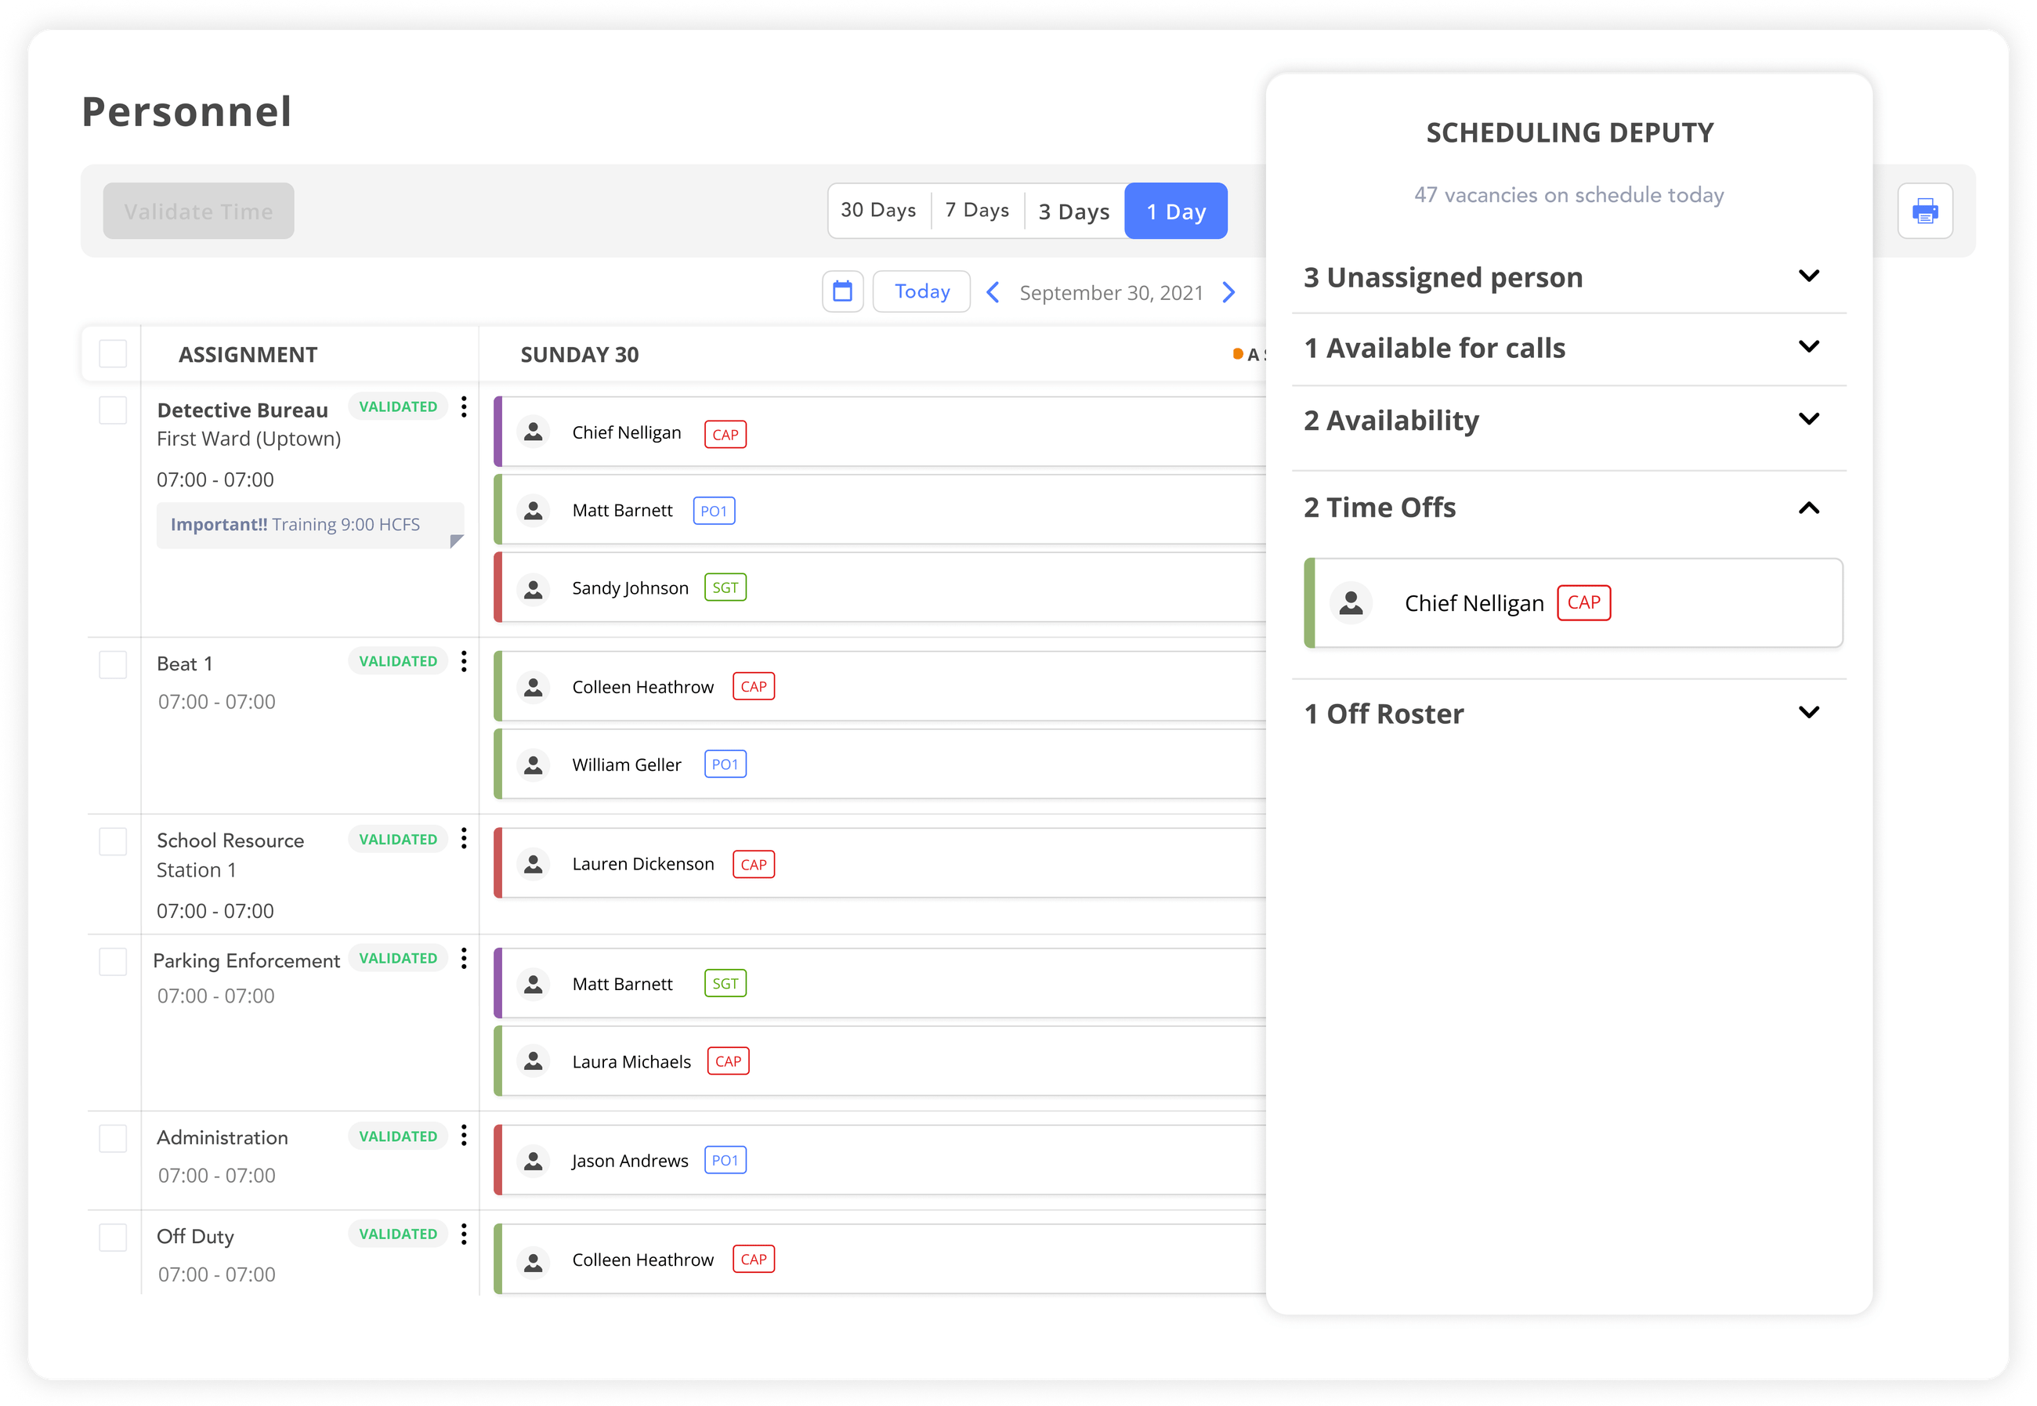Click the Today button
Image resolution: width=2037 pixels, height=1406 pixels.
pos(921,291)
